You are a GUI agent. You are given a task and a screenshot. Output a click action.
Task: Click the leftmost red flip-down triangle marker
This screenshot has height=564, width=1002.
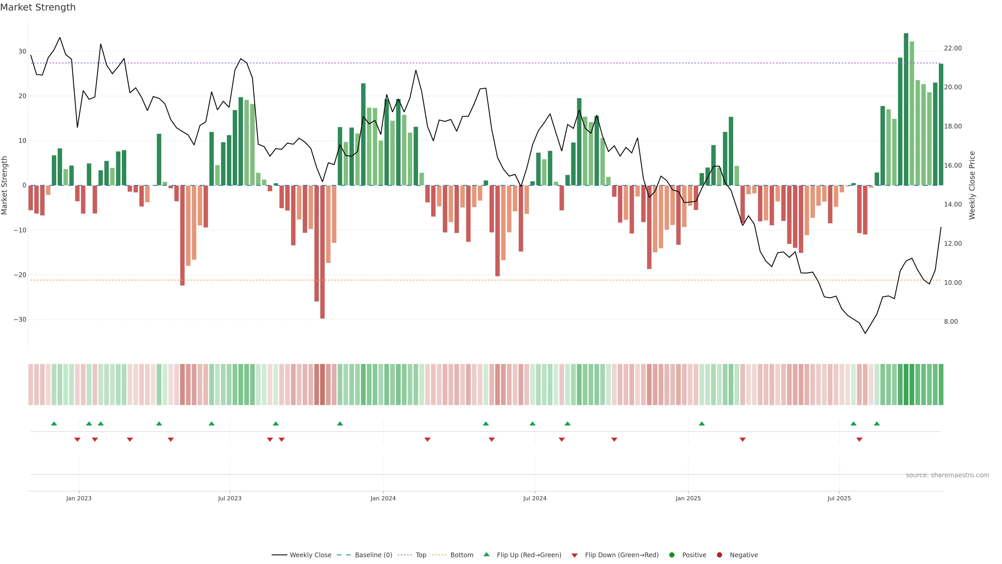pos(77,439)
